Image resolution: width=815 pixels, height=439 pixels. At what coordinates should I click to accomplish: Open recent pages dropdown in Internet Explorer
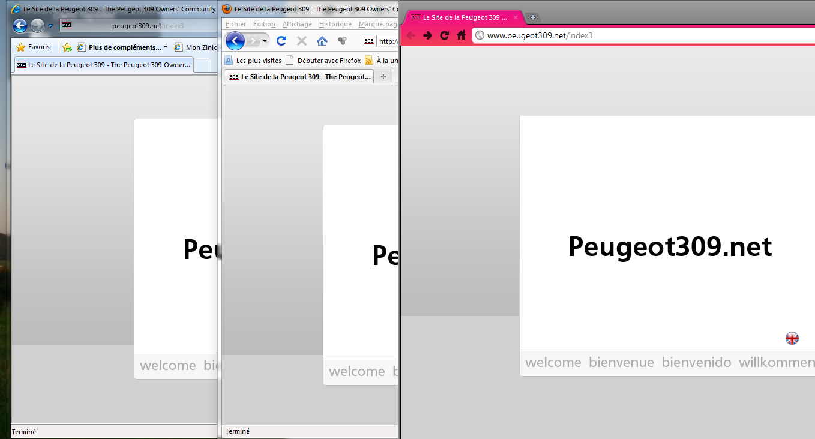click(51, 26)
